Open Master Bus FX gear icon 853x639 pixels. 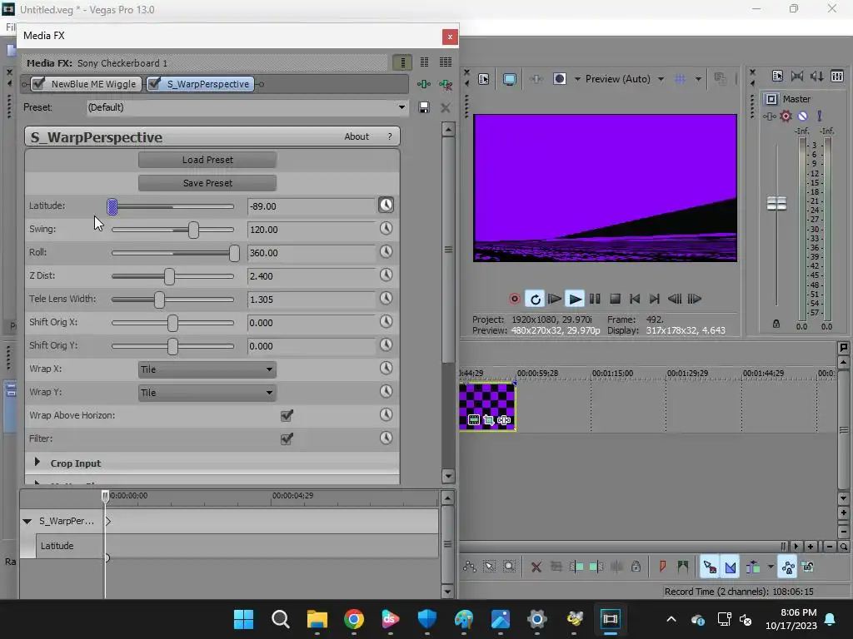[786, 116]
